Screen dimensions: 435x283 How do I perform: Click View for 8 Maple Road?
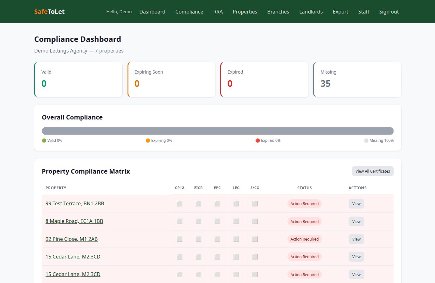(356, 221)
